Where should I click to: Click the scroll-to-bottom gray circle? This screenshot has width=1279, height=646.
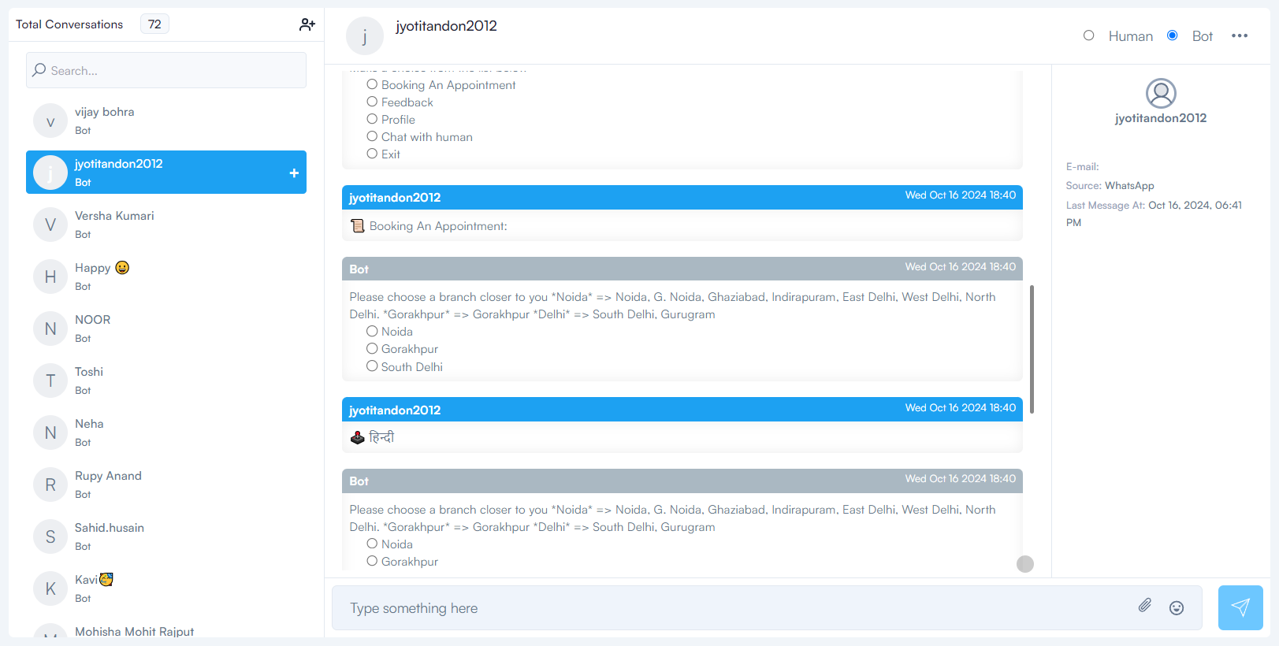(1025, 564)
